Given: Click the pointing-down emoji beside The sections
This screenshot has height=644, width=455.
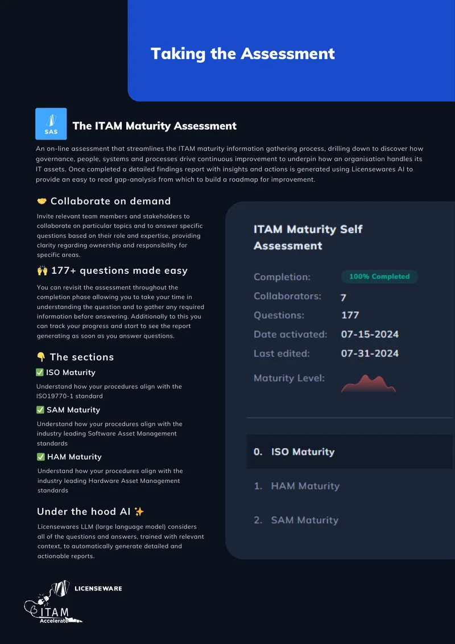Looking at the screenshot, I should [x=41, y=357].
